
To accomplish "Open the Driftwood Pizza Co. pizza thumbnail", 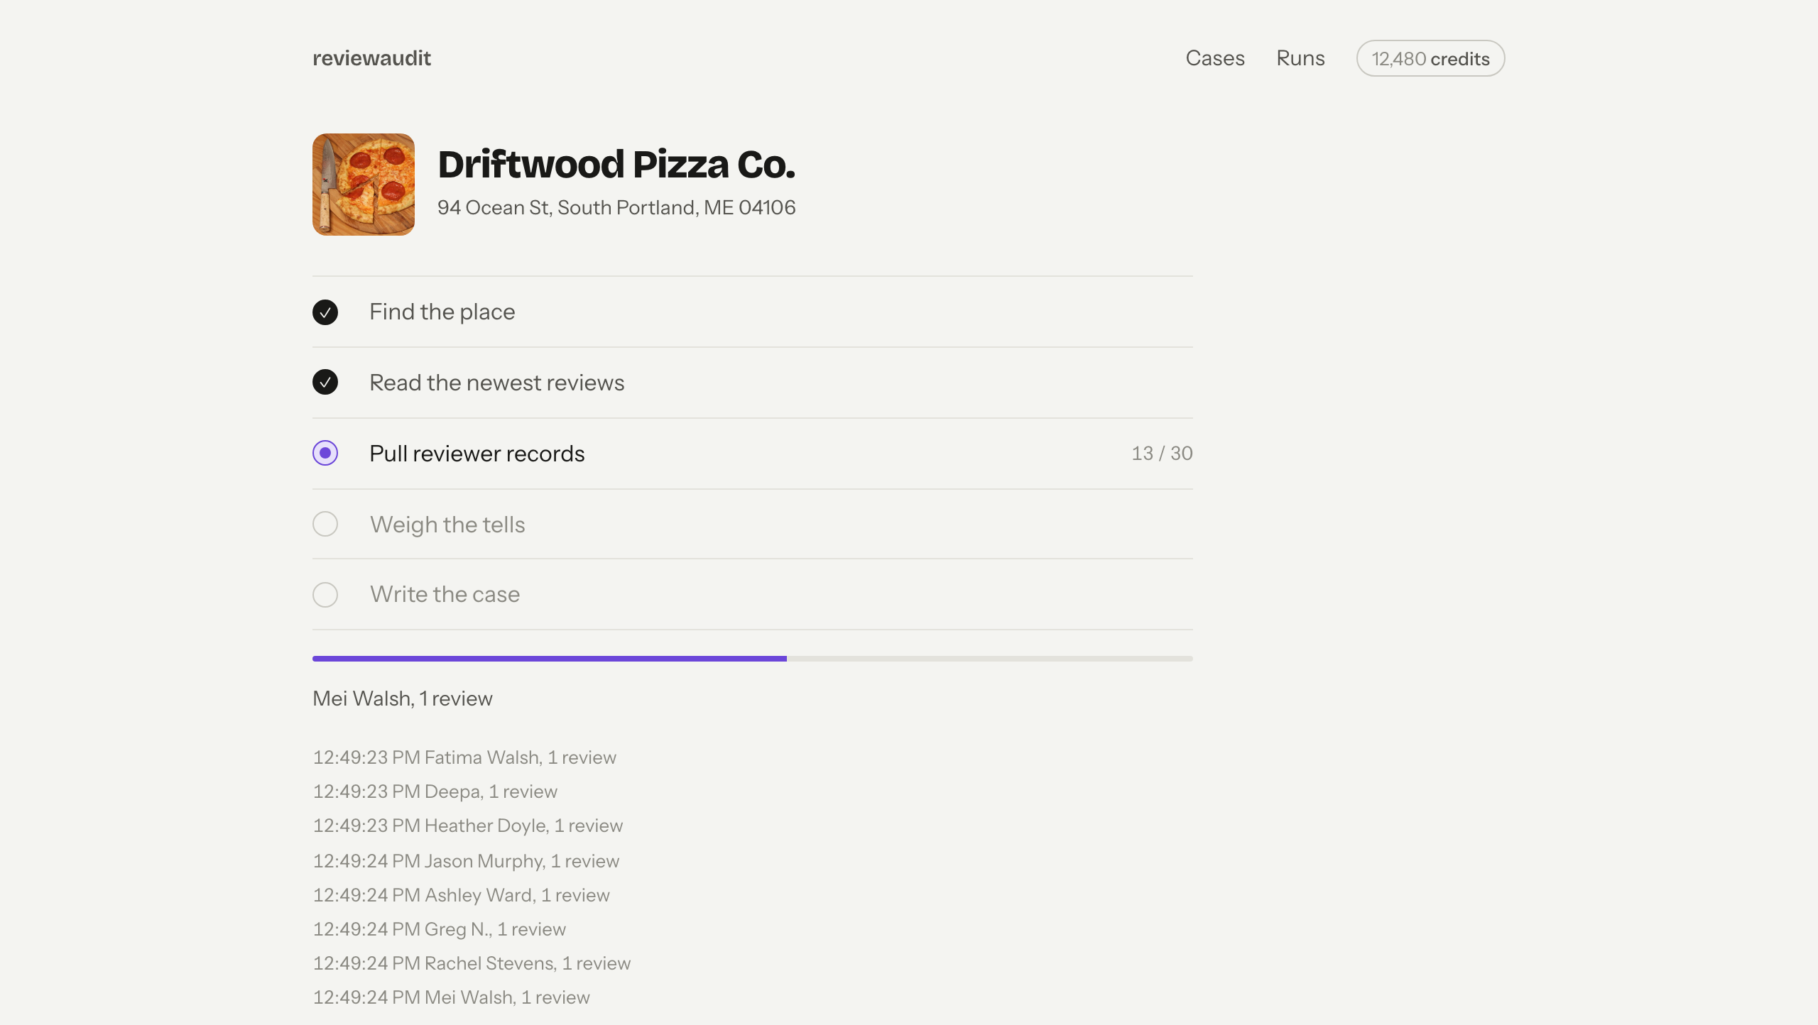I will [364, 185].
